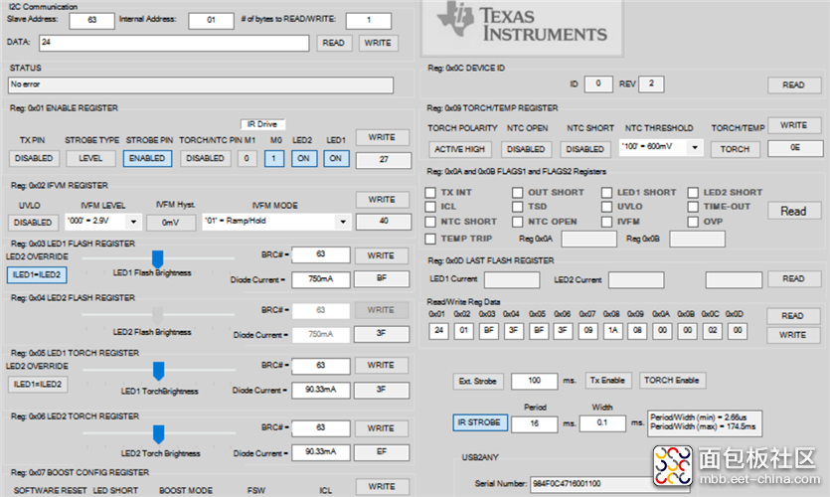
Task: Check the TIME-OUT checkbox
Action: click(693, 207)
